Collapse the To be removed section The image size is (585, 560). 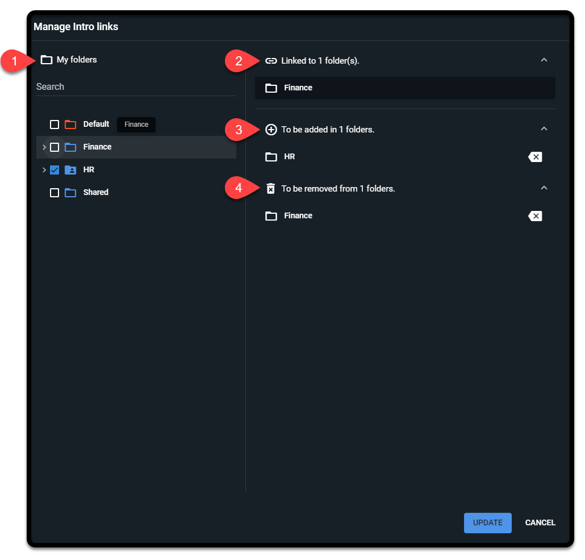tap(544, 188)
